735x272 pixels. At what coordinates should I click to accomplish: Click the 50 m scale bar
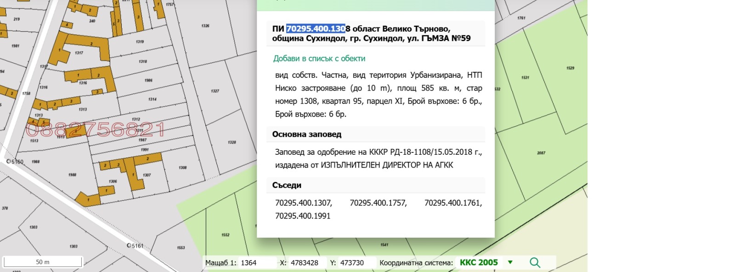tap(43, 262)
